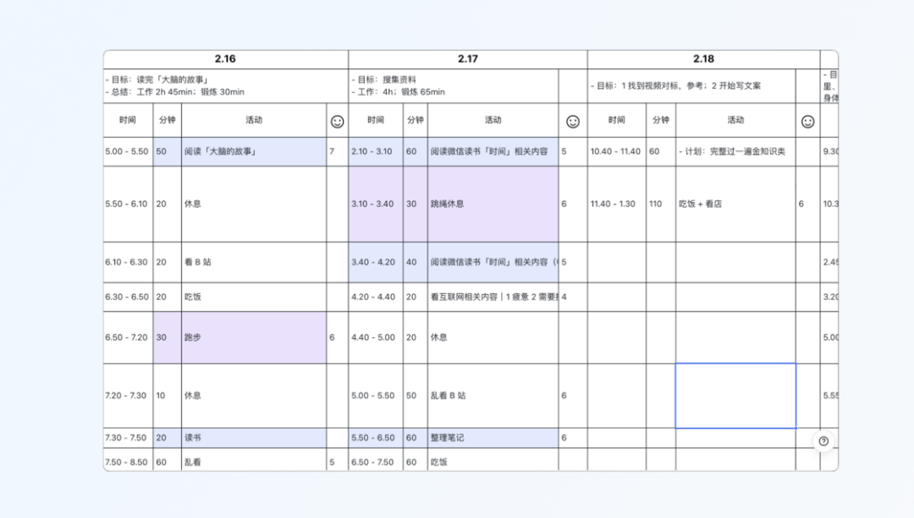The height and width of the screenshot is (518, 914).
Task: Click the goal cell 读完「大脑的故事」
Action: click(226, 86)
